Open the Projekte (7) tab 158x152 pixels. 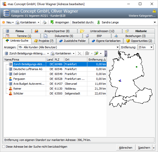[44, 41]
